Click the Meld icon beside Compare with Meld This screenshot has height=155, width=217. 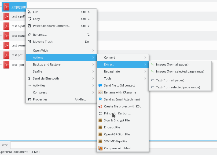click(x=100, y=148)
